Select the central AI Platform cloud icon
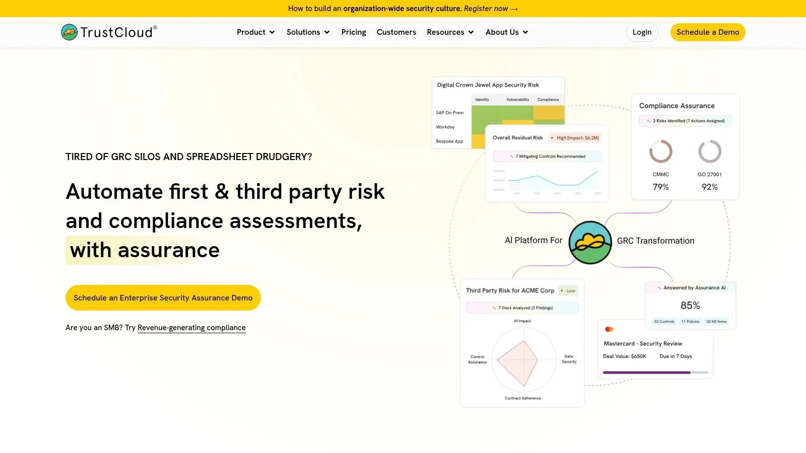 (x=590, y=242)
